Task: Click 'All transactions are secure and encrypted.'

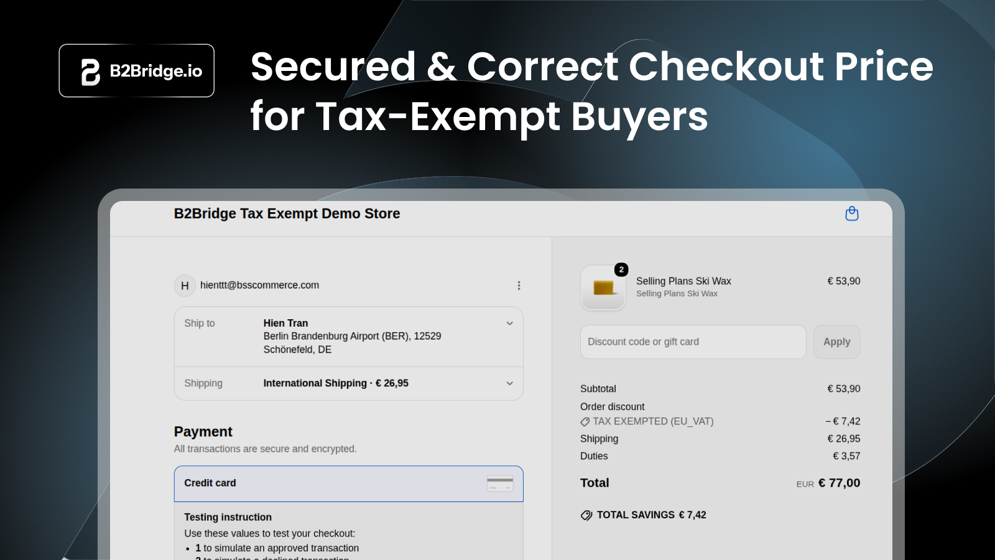Action: point(266,449)
